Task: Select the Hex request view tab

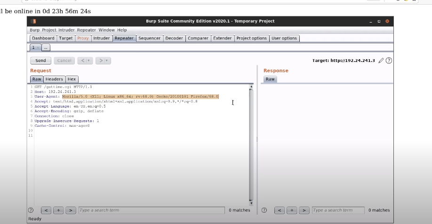Action: pyautogui.click(x=72, y=79)
